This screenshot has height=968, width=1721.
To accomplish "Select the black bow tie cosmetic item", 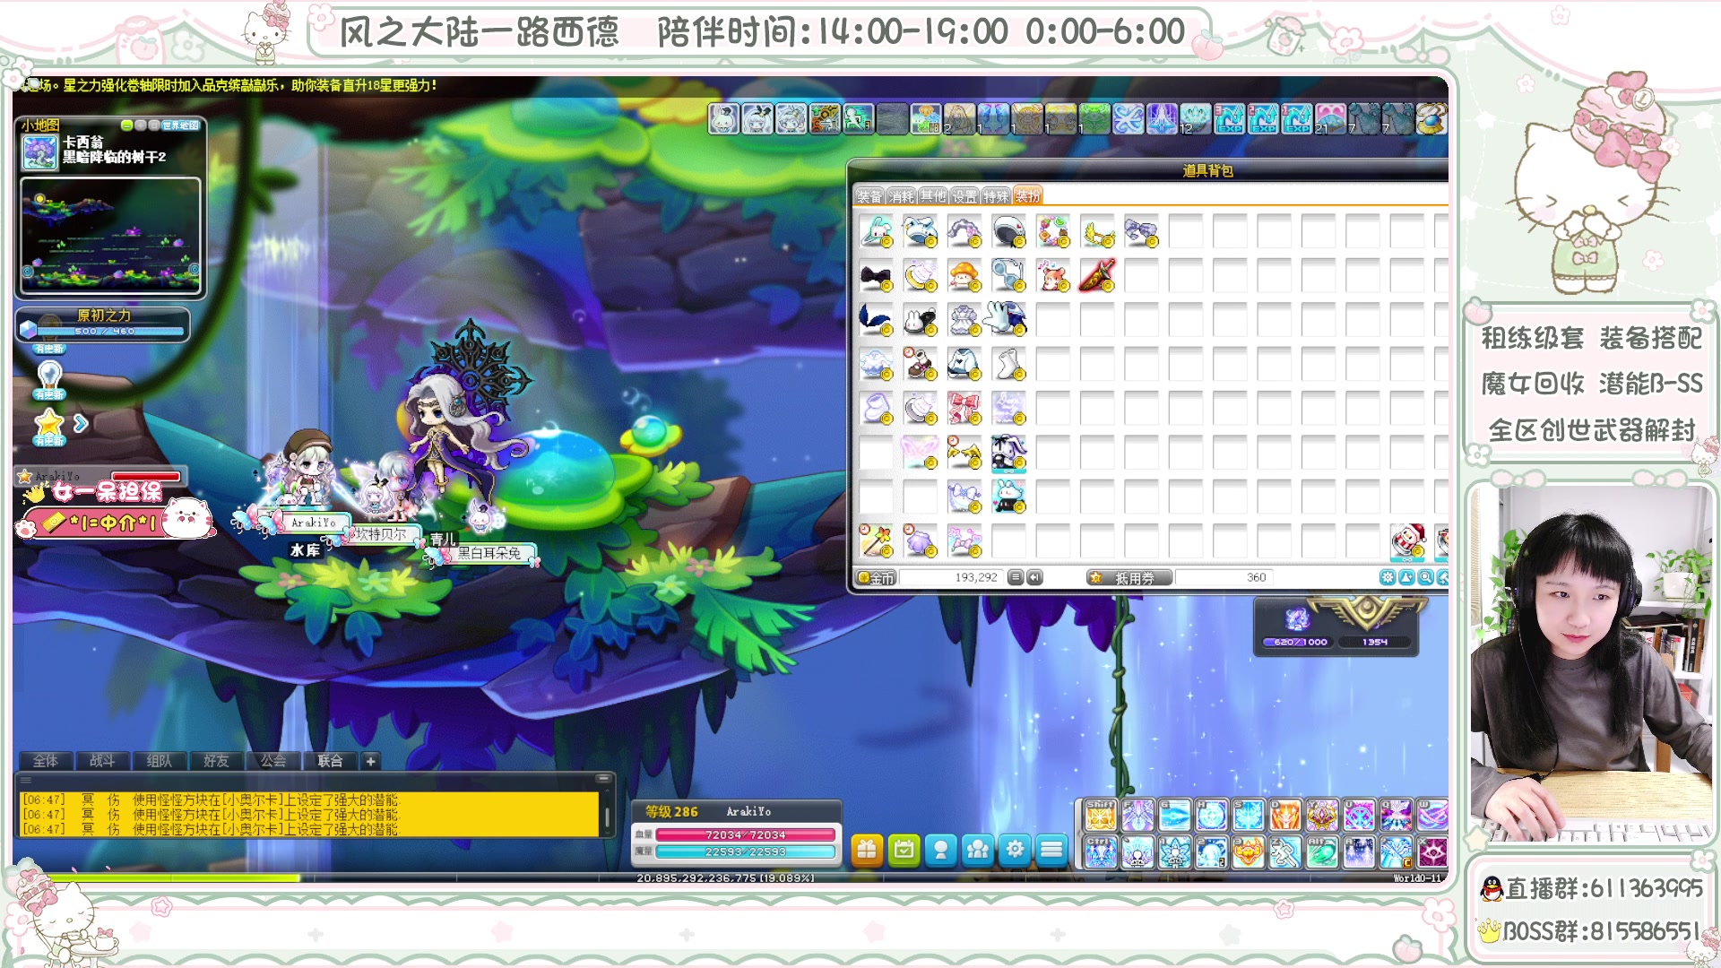I will [876, 275].
